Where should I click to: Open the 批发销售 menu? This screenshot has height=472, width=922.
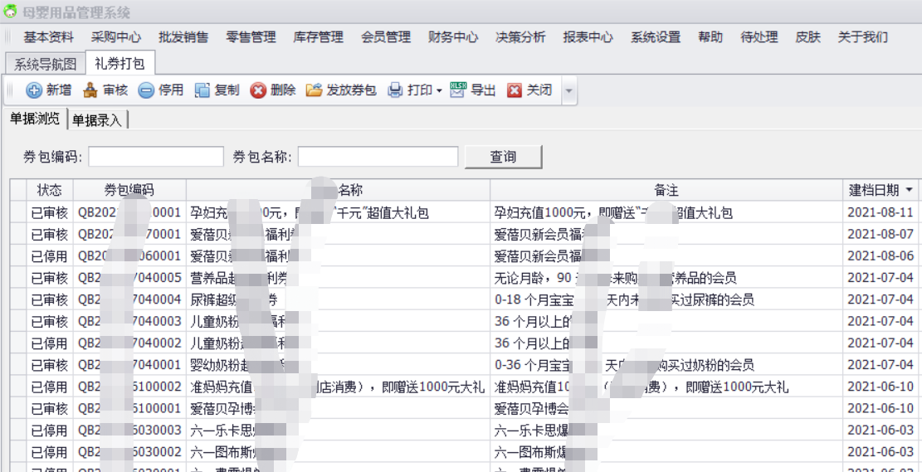[183, 37]
